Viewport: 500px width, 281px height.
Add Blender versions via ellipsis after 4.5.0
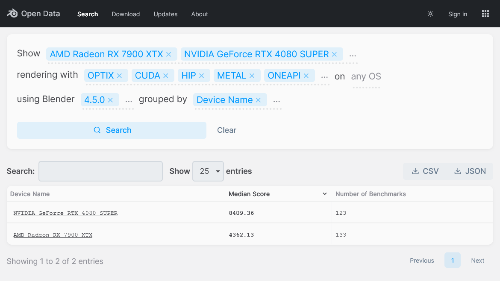tap(129, 101)
